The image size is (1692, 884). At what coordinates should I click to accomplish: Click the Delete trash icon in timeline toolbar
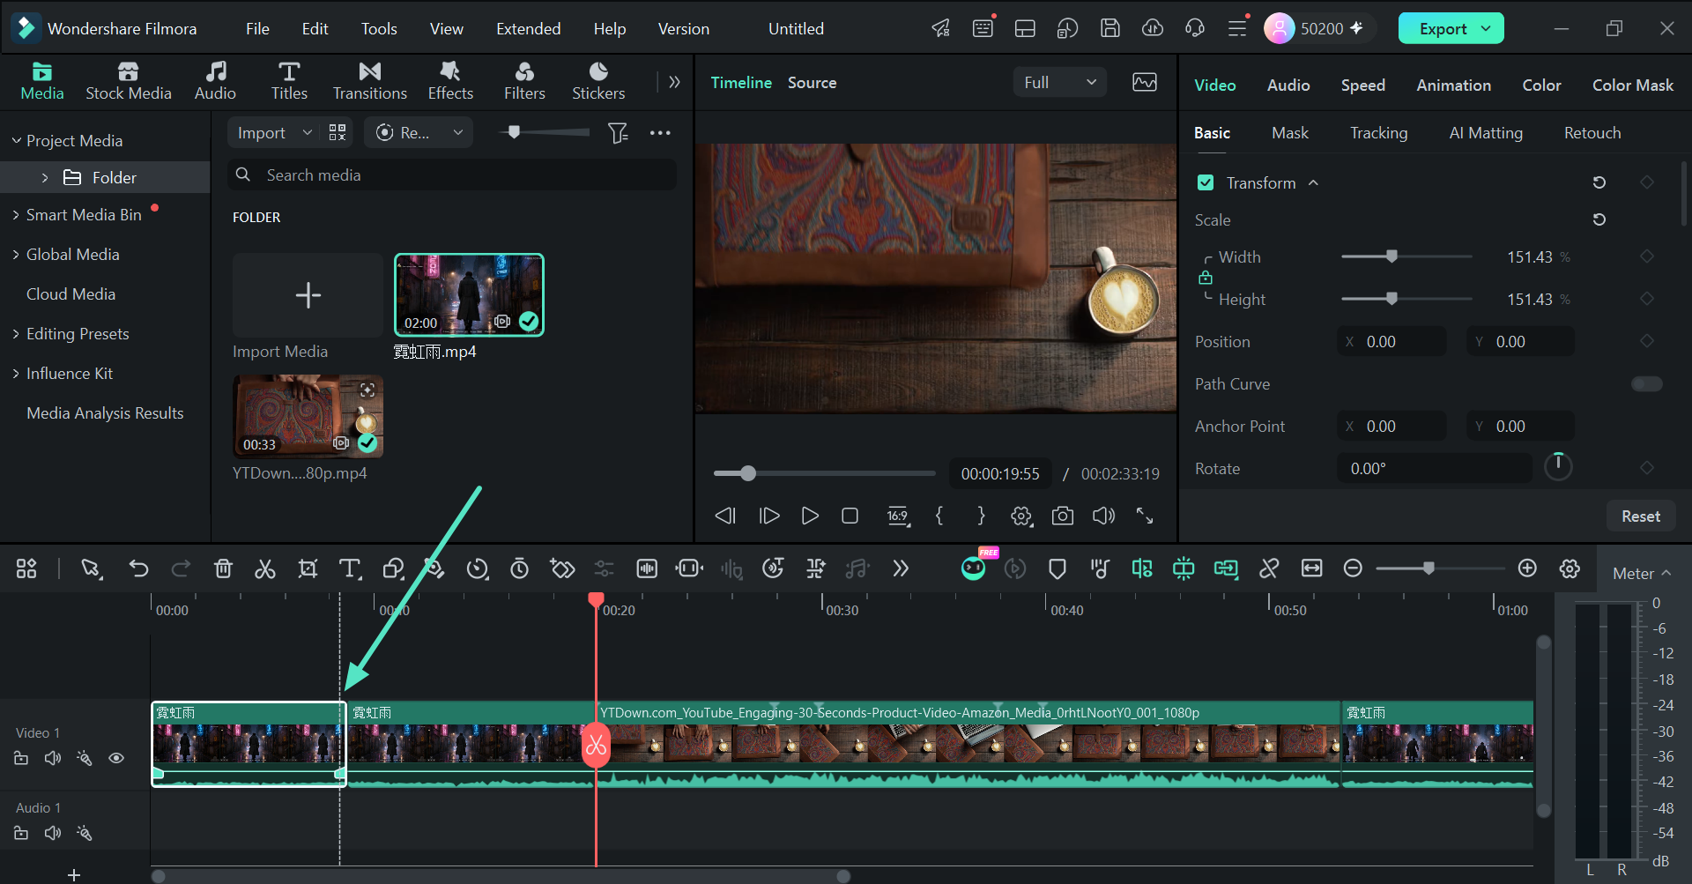(x=223, y=569)
